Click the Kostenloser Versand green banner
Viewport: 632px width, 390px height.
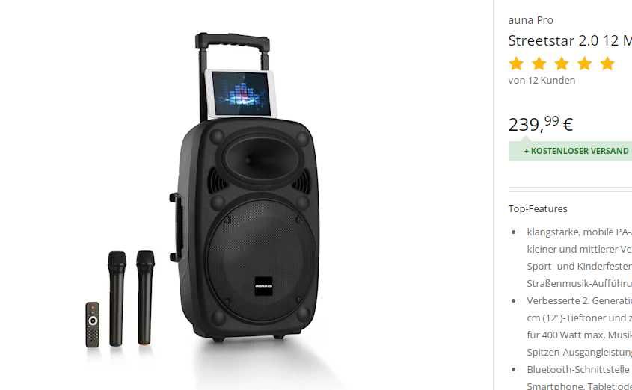click(570, 151)
